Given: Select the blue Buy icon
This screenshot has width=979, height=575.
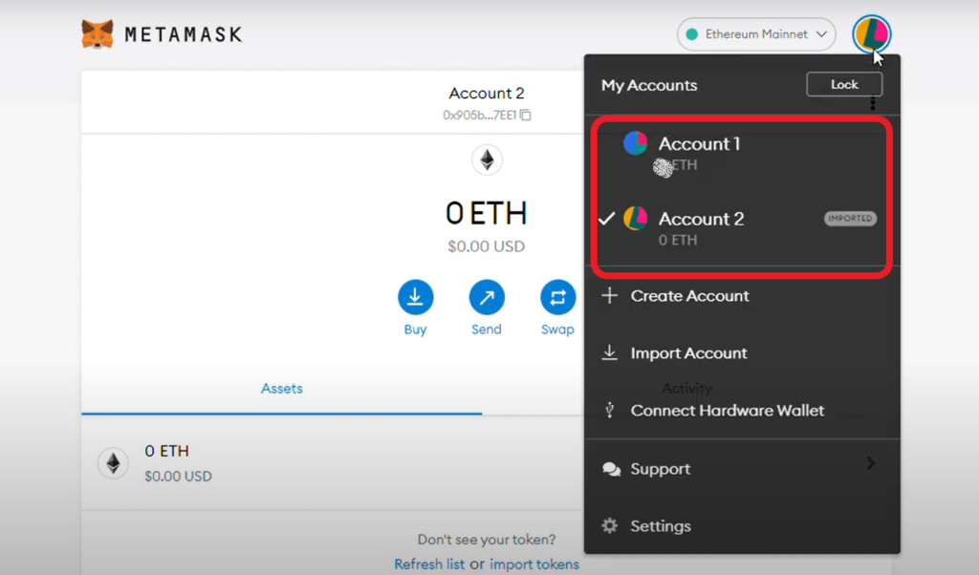Looking at the screenshot, I should [415, 299].
